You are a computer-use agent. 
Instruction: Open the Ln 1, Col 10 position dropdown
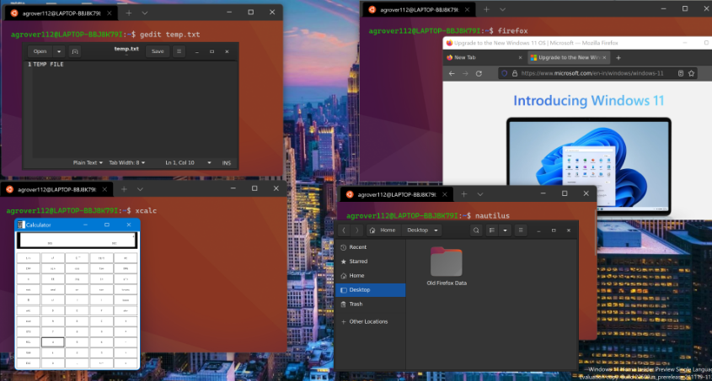[x=188, y=162]
